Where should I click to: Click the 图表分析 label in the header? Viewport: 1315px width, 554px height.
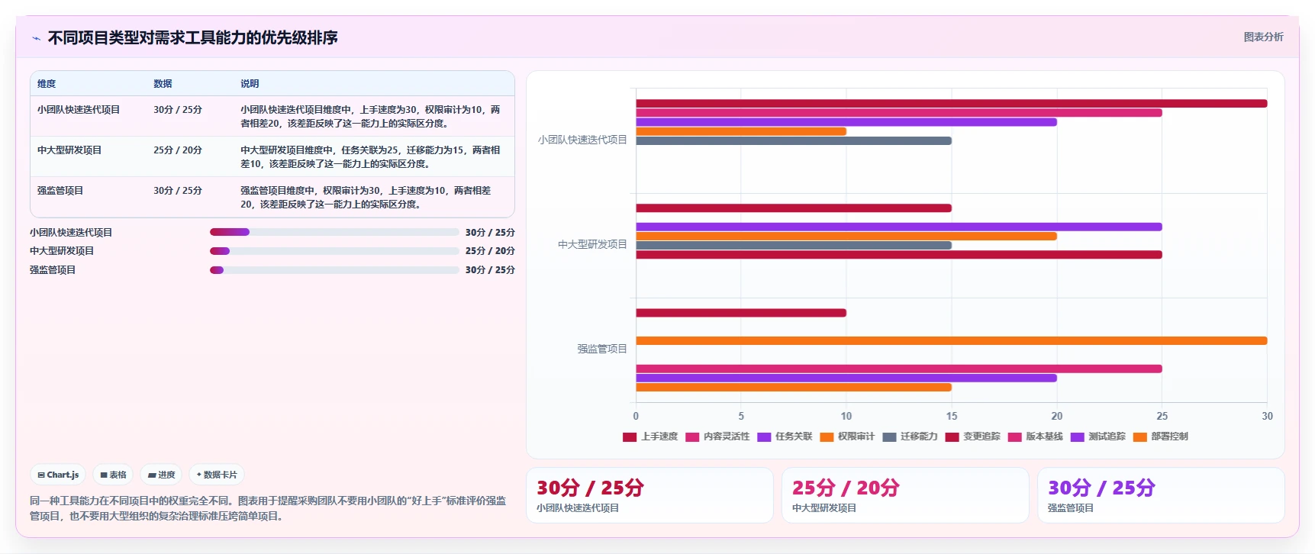1263,37
